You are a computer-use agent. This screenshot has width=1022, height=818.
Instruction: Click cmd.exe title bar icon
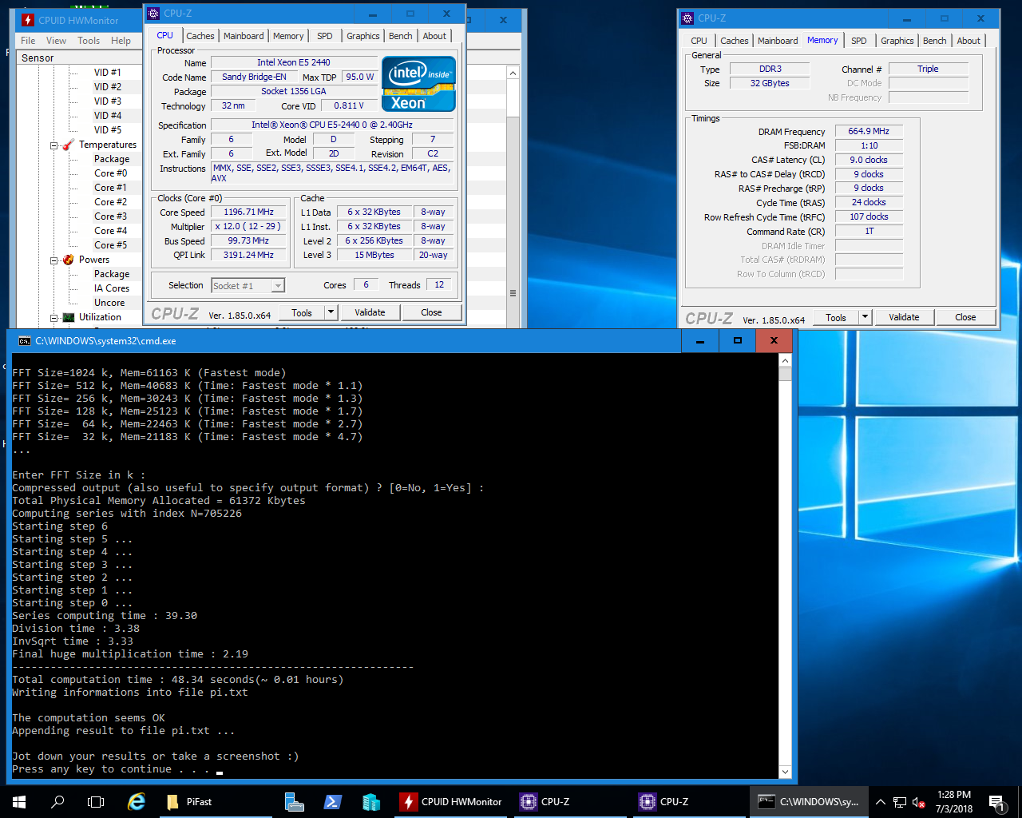point(25,341)
